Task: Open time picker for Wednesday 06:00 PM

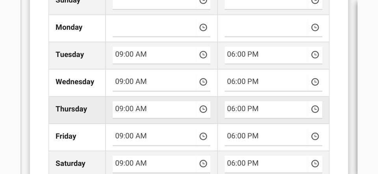Action: [x=315, y=82]
